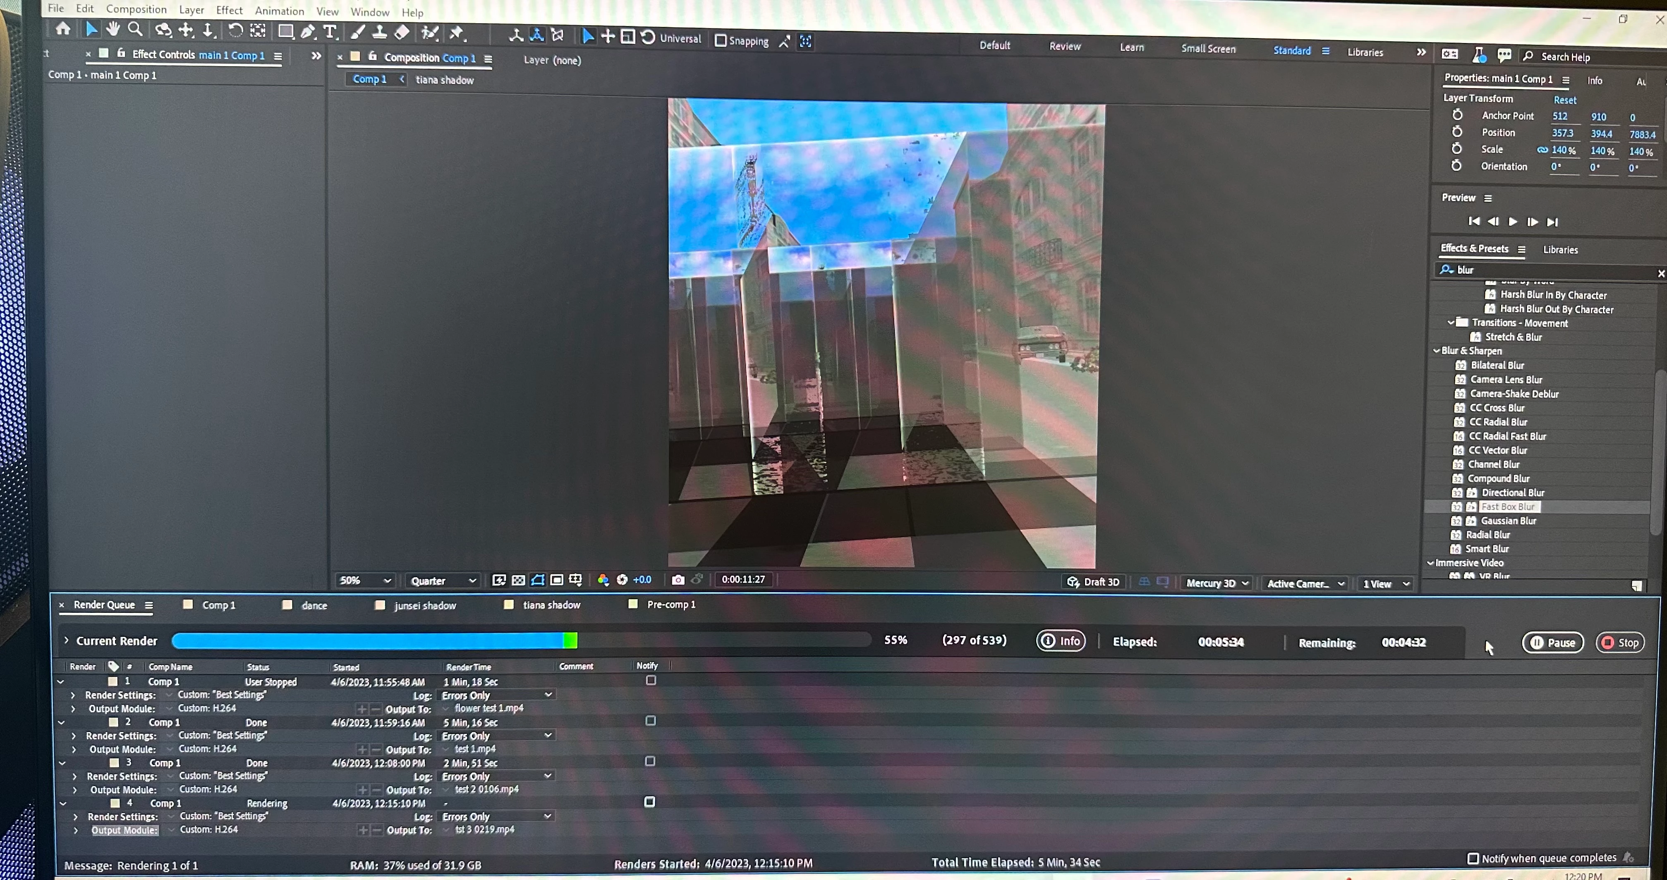Click the preview Play button
1667x880 pixels.
point(1512,222)
